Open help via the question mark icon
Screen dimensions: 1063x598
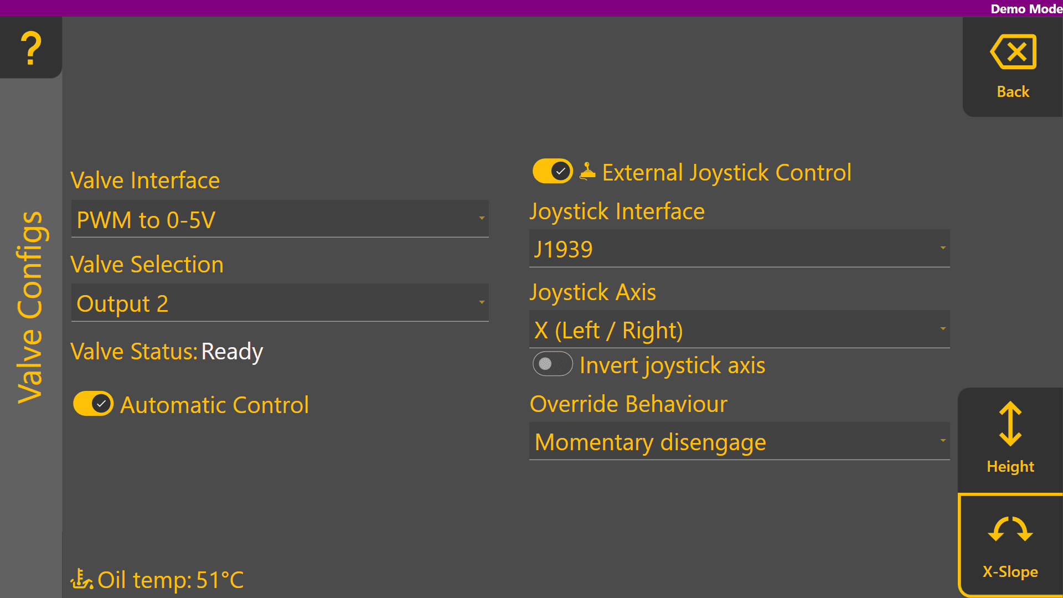30,49
